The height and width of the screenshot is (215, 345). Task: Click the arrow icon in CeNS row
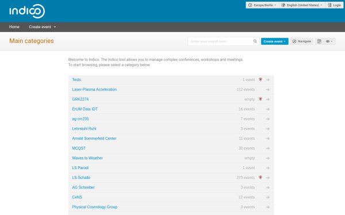tap(268, 197)
